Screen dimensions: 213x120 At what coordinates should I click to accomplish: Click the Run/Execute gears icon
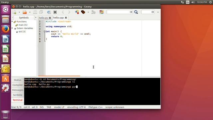tap(93, 12)
